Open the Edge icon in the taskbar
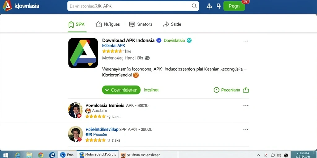The image size is (317, 158). coord(52,155)
